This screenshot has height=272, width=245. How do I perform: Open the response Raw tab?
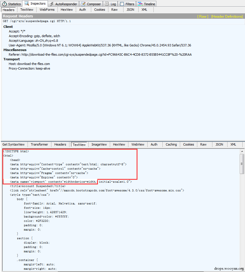coord(203,144)
